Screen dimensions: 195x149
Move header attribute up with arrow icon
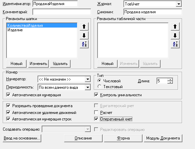[x=84, y=27]
